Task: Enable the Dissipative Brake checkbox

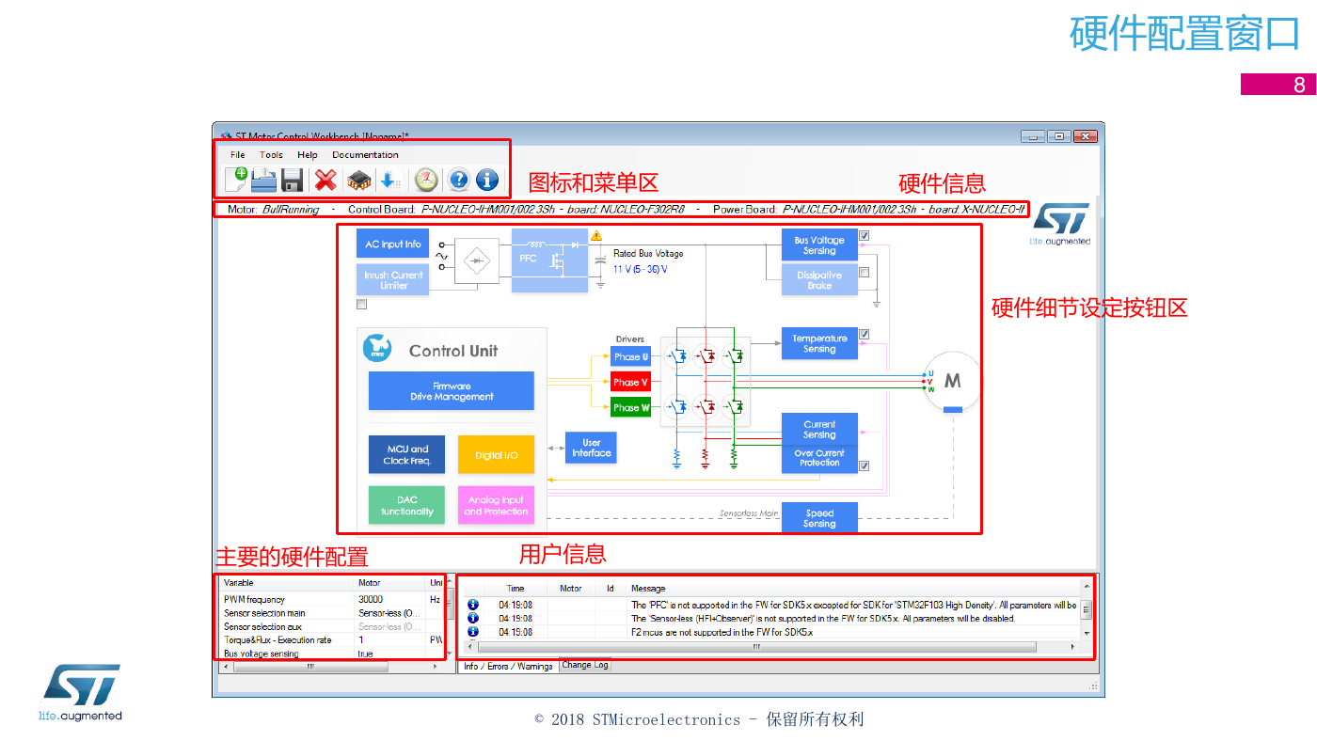Action: click(x=864, y=273)
